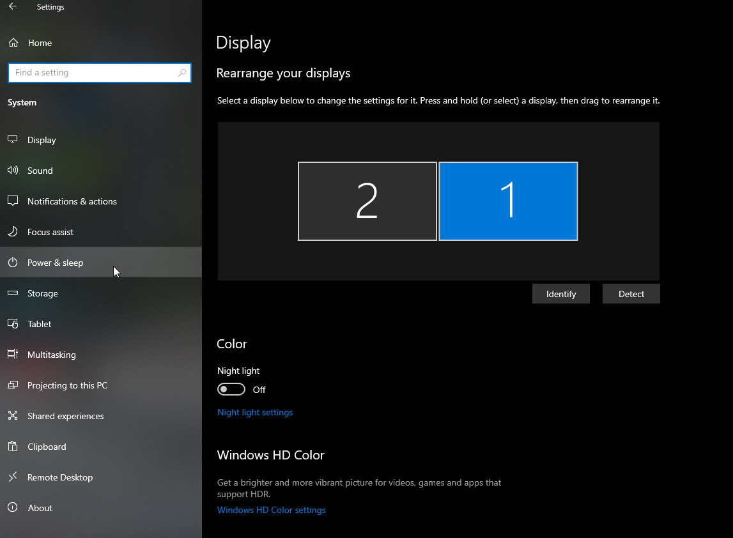Click the Home house icon
This screenshot has width=733, height=538.
[x=13, y=43]
